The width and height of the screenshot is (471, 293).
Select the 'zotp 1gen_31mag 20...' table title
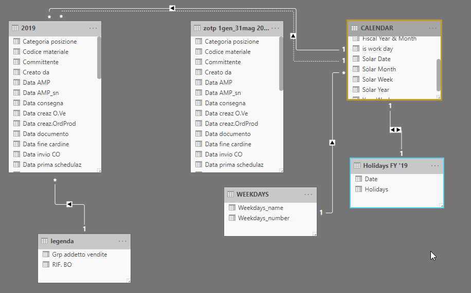[x=236, y=28]
